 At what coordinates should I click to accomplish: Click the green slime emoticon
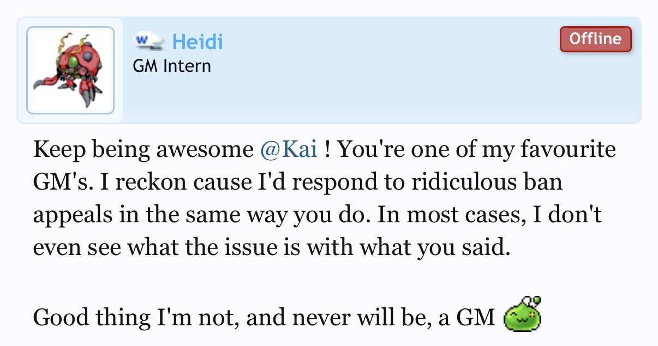pos(523,314)
